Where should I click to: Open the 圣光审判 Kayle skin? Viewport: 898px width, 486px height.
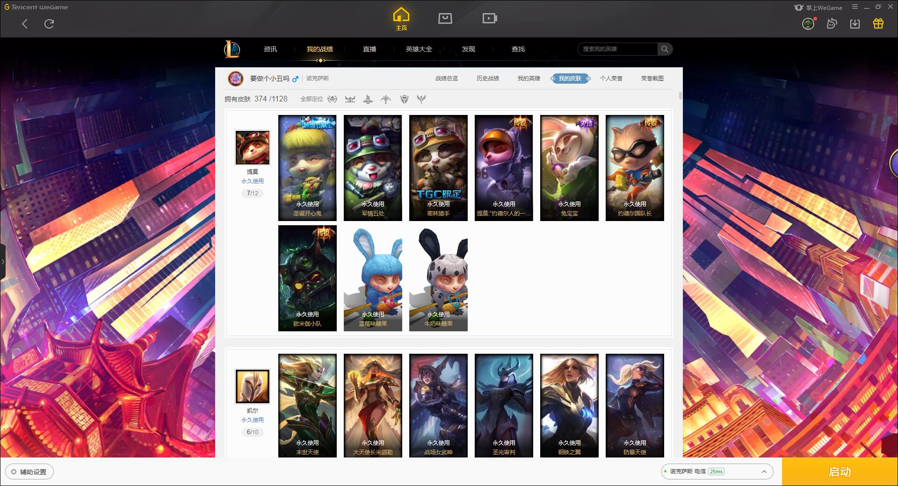tap(504, 405)
